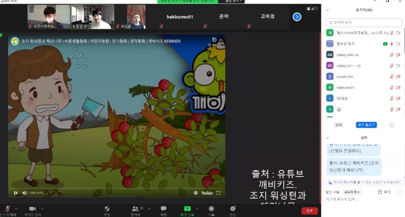Unmute microphone in Zoom toolbar
405x217 pixels.
pos(8,209)
